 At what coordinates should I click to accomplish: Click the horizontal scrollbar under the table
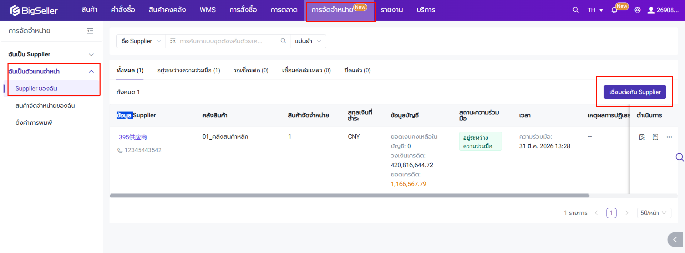[x=349, y=196]
